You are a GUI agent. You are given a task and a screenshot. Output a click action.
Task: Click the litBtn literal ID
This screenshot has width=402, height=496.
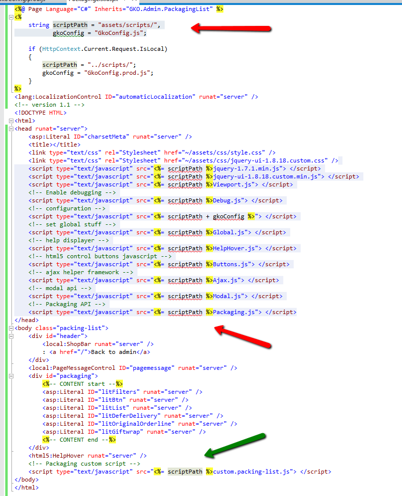click(x=112, y=400)
